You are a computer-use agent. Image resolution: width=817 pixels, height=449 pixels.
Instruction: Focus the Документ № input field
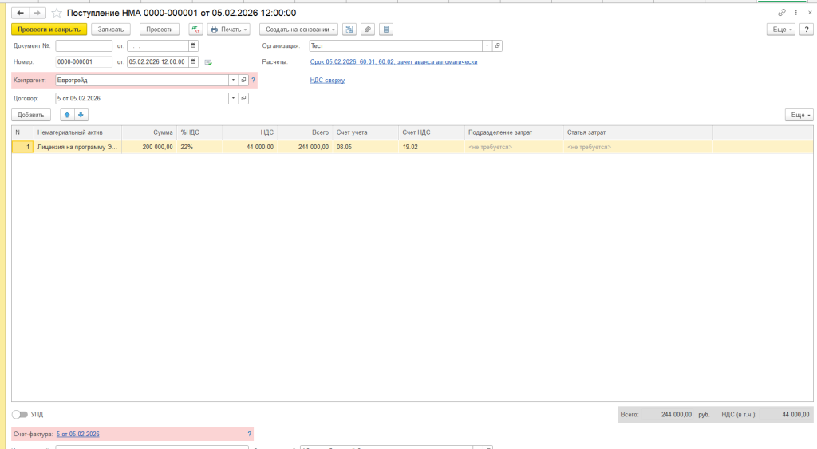coord(84,45)
